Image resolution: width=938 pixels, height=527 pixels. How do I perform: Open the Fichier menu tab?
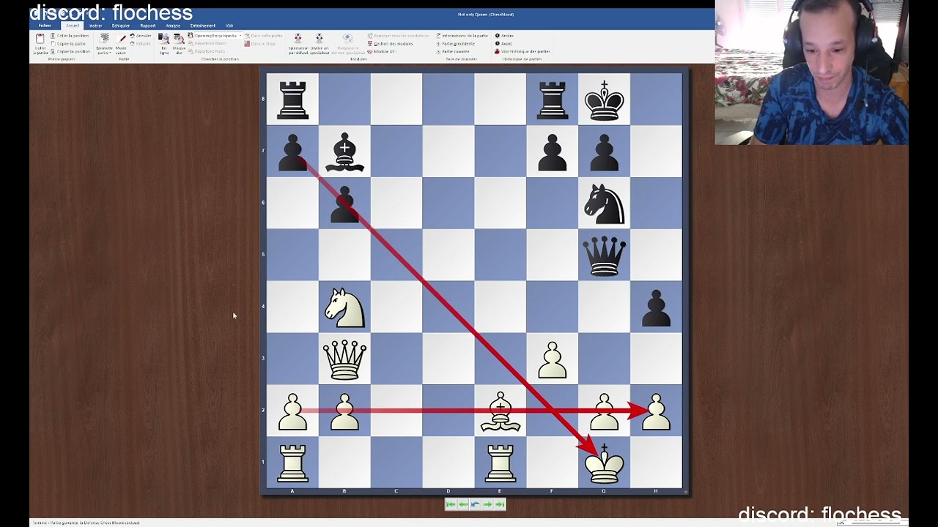coord(45,26)
